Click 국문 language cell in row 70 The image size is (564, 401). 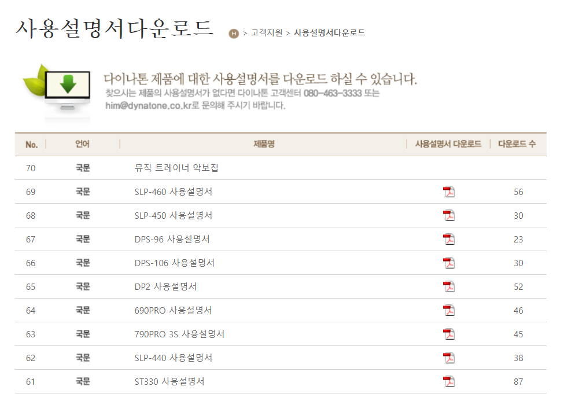point(83,168)
